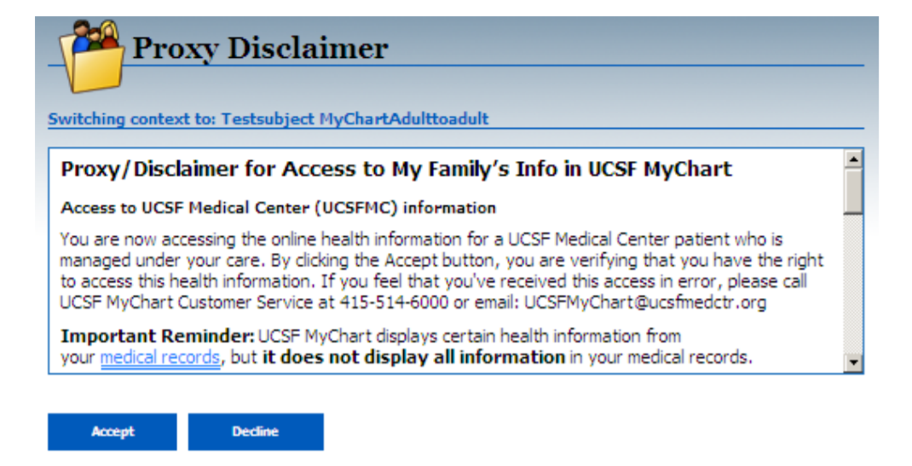Click the Proxy/Disclaimer for Access heading
This screenshot has width=912, height=466.
396,169
